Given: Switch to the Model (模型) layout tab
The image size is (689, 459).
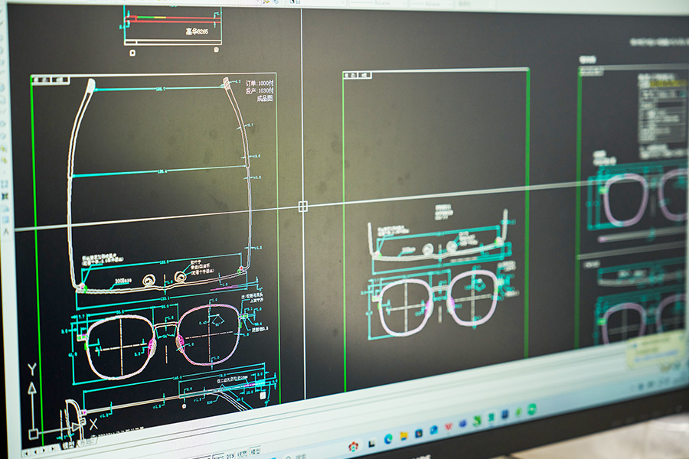Looking at the screenshot, I should pyautogui.click(x=67, y=444).
